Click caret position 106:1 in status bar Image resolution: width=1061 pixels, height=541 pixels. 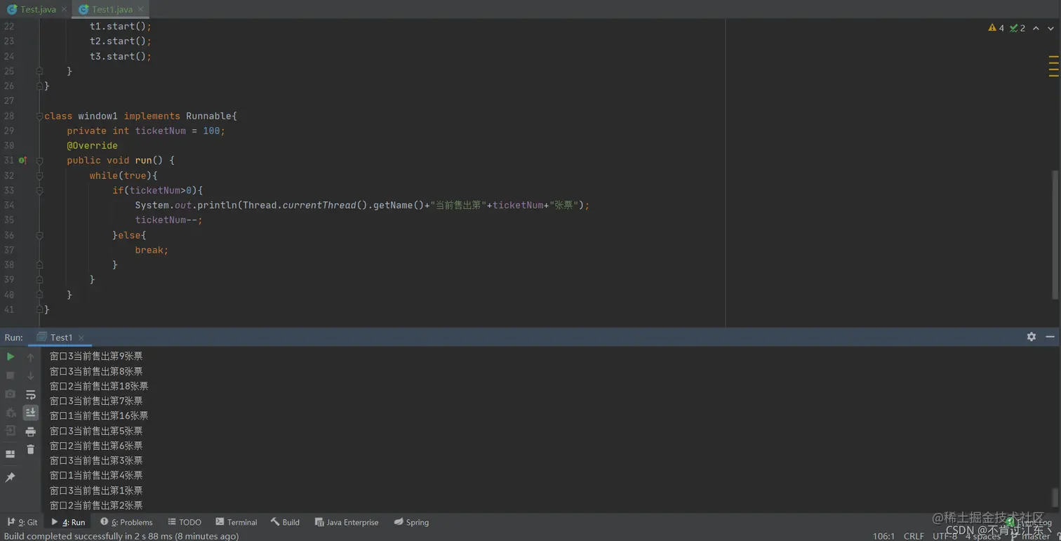[883, 536]
